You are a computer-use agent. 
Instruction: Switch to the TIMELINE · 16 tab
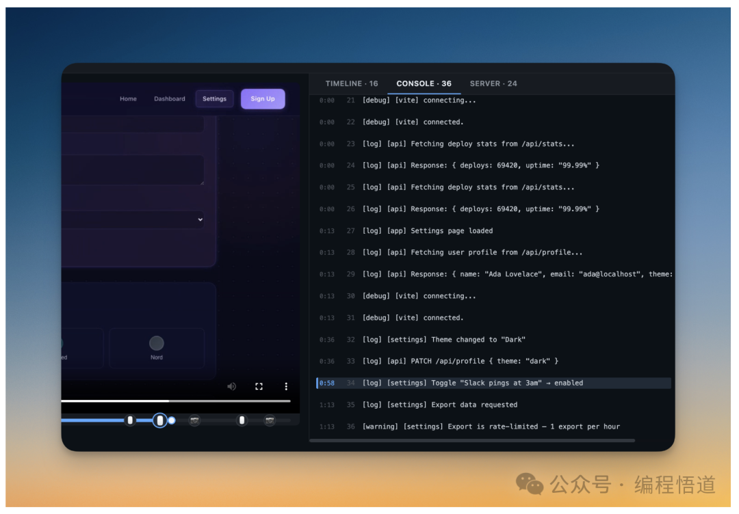click(352, 83)
